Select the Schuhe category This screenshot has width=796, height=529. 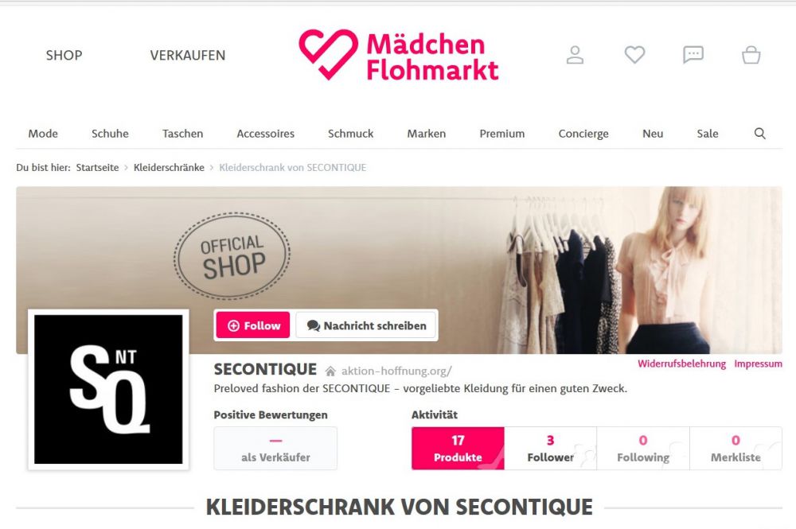[110, 134]
